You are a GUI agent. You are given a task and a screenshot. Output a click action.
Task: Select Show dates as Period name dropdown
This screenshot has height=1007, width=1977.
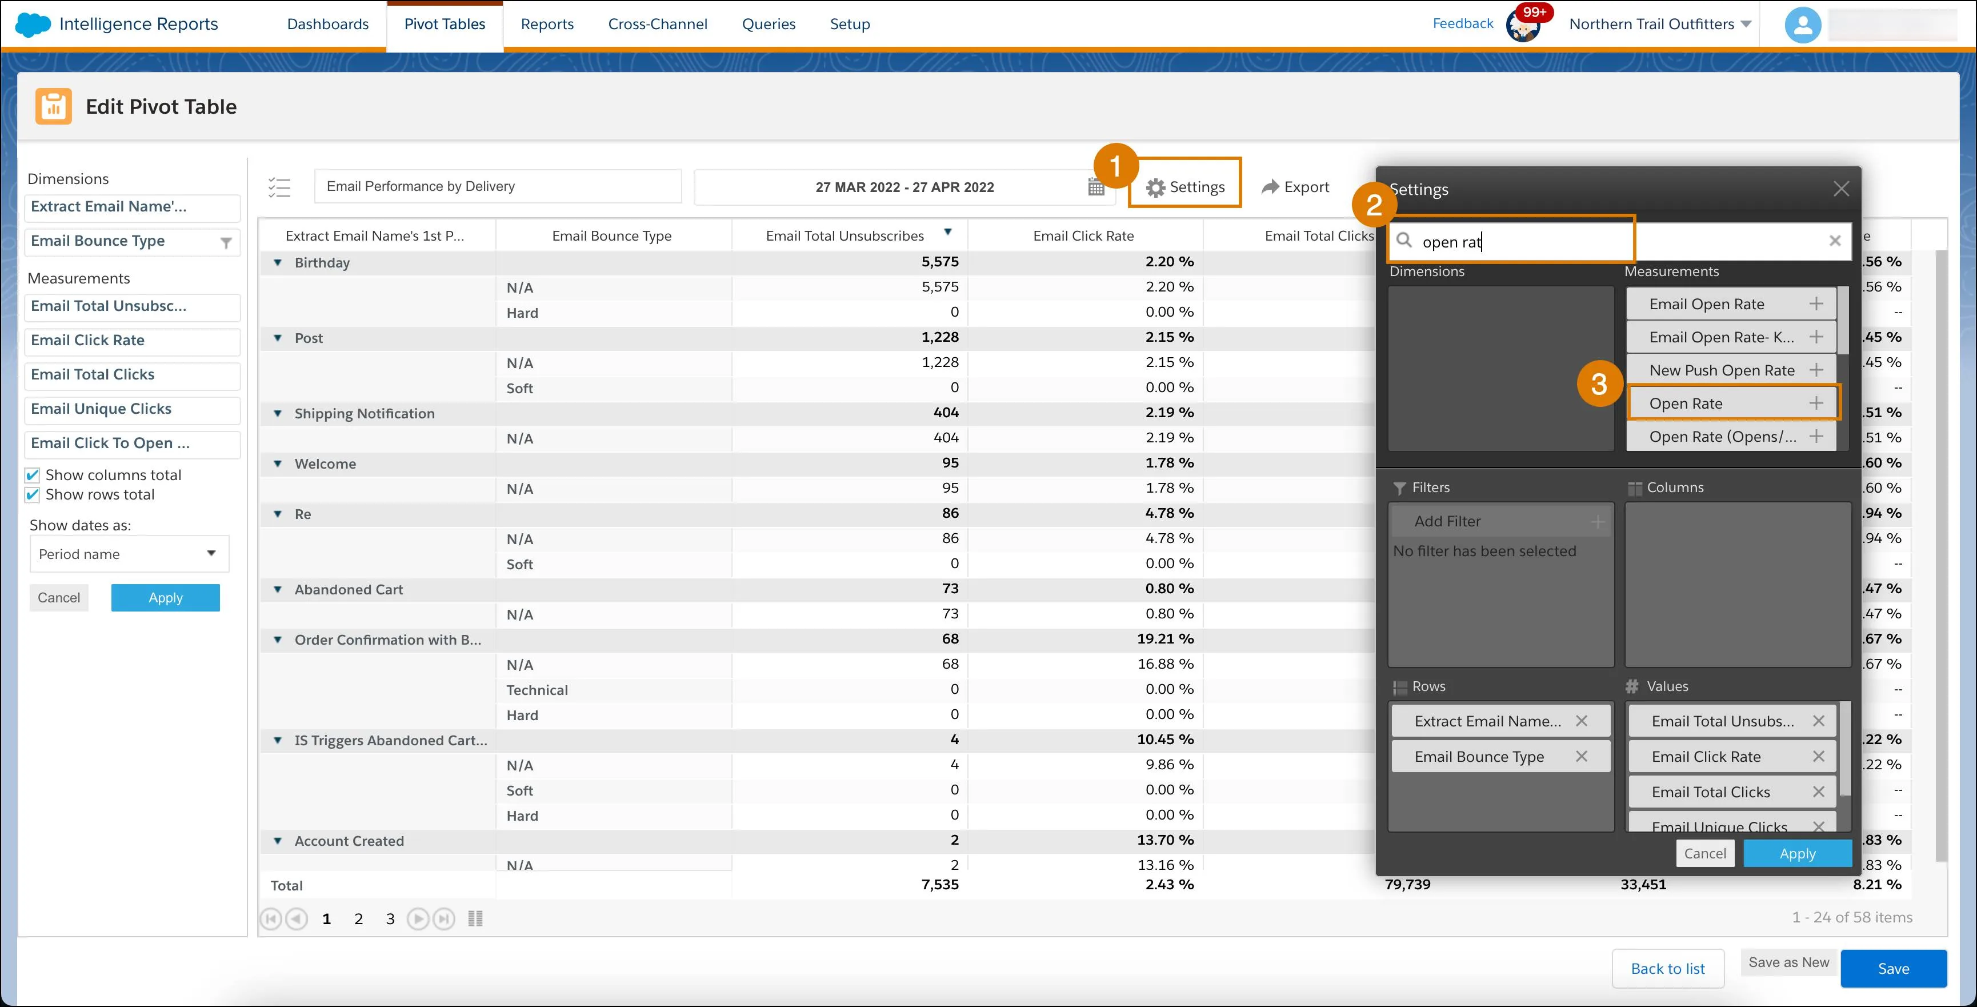point(125,554)
